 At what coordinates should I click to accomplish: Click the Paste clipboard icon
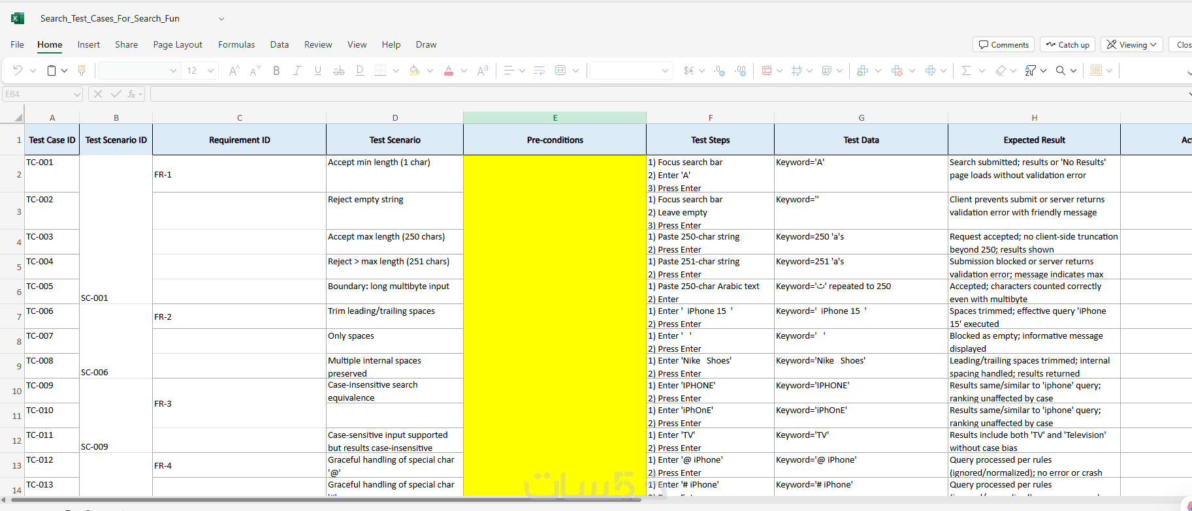(x=52, y=70)
